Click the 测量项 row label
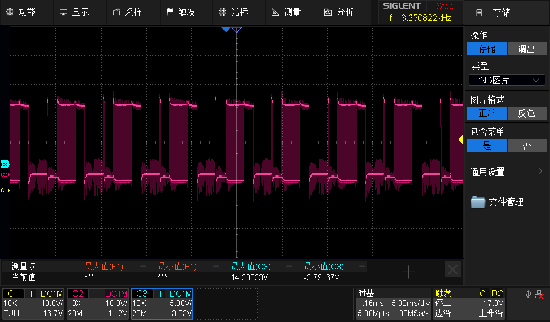Image resolution: width=550 pixels, height=322 pixels. point(24,266)
